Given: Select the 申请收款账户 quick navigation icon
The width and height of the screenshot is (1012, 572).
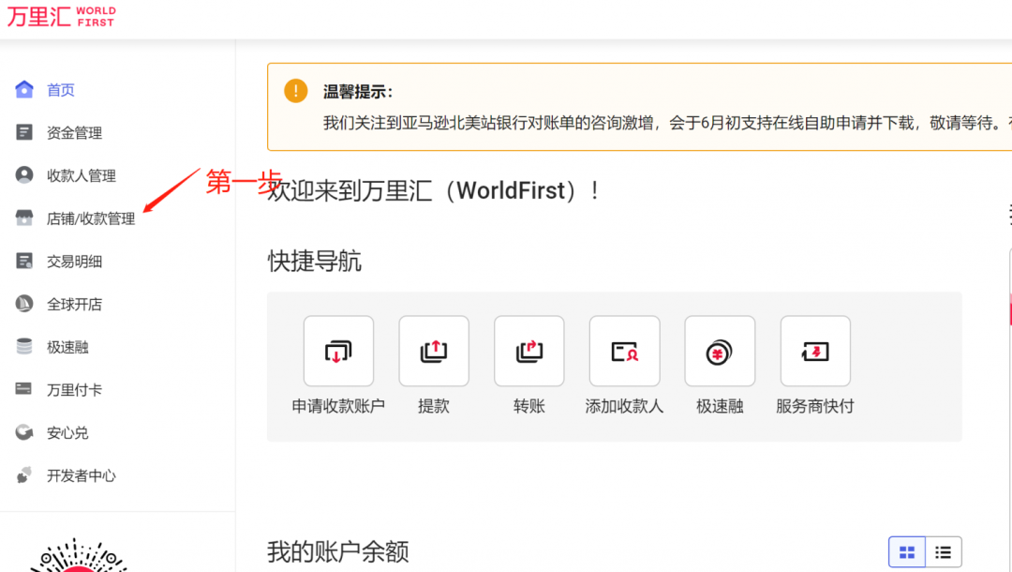Looking at the screenshot, I should pyautogui.click(x=338, y=351).
